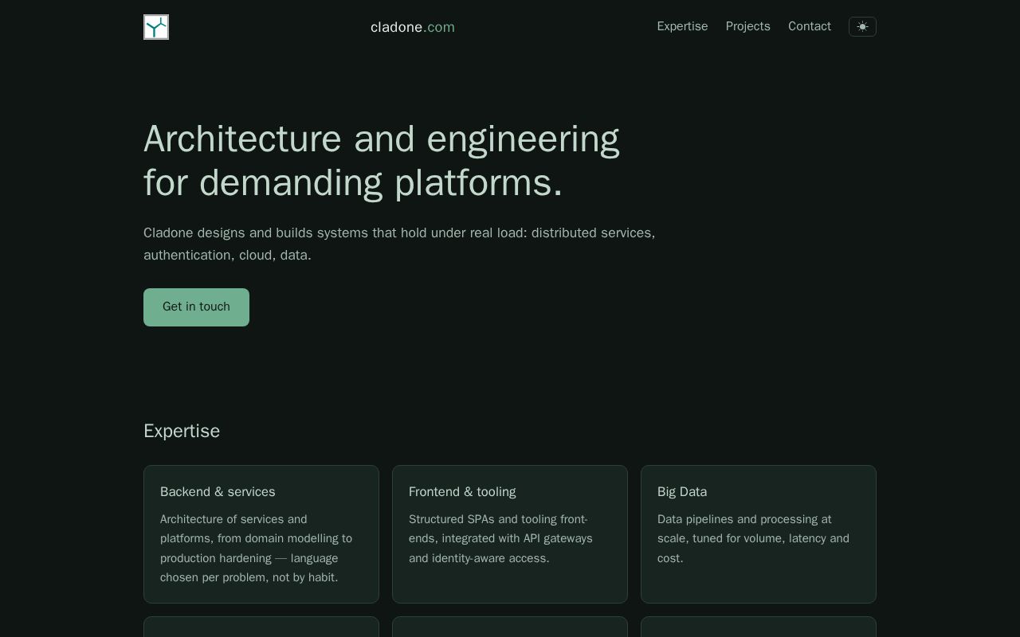Click the main hero headline text
This screenshot has width=1020, height=637.
coord(382,160)
